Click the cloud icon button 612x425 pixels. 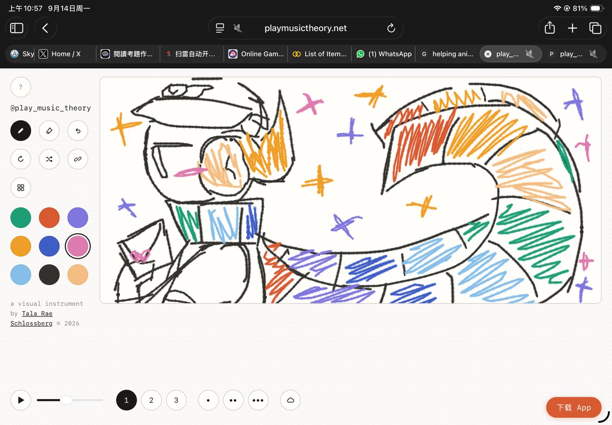[291, 400]
